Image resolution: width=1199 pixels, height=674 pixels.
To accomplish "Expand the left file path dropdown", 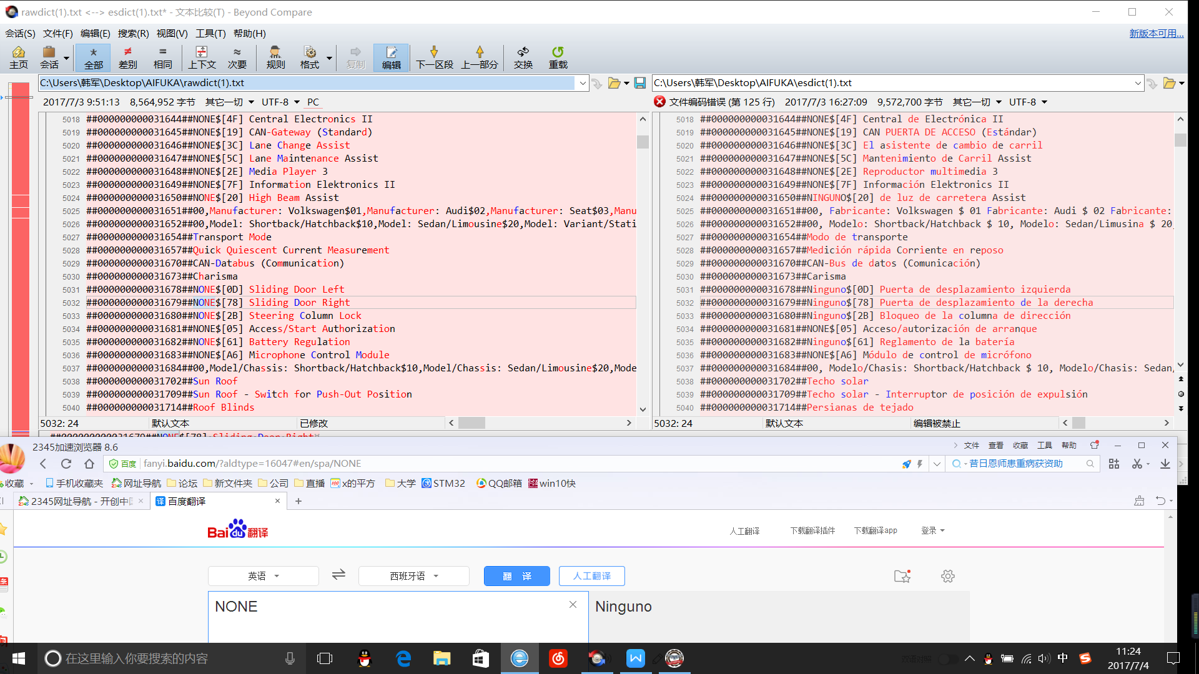I will (x=583, y=83).
